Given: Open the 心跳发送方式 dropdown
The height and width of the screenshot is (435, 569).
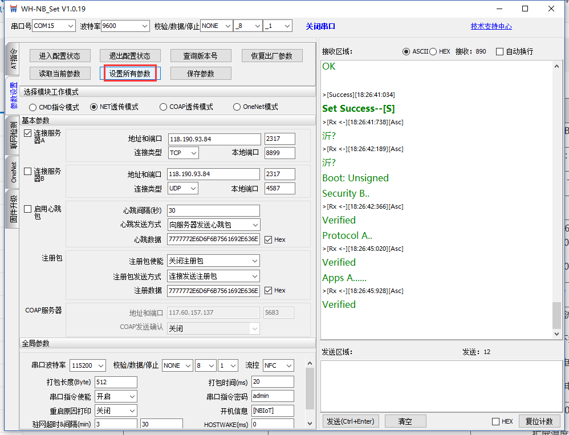Looking at the screenshot, I should point(214,225).
